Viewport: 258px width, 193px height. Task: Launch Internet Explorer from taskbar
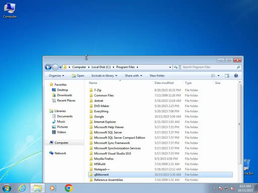pyautogui.click(x=22, y=188)
